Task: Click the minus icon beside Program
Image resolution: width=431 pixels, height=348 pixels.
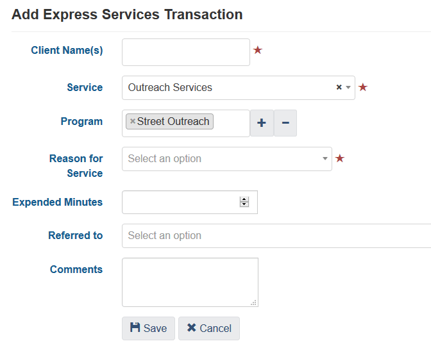Action: (285, 123)
